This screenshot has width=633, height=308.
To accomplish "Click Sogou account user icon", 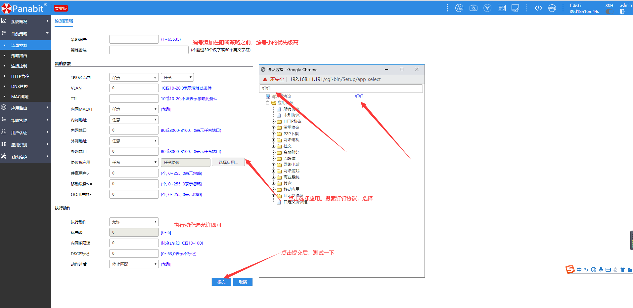I will click(615, 270).
